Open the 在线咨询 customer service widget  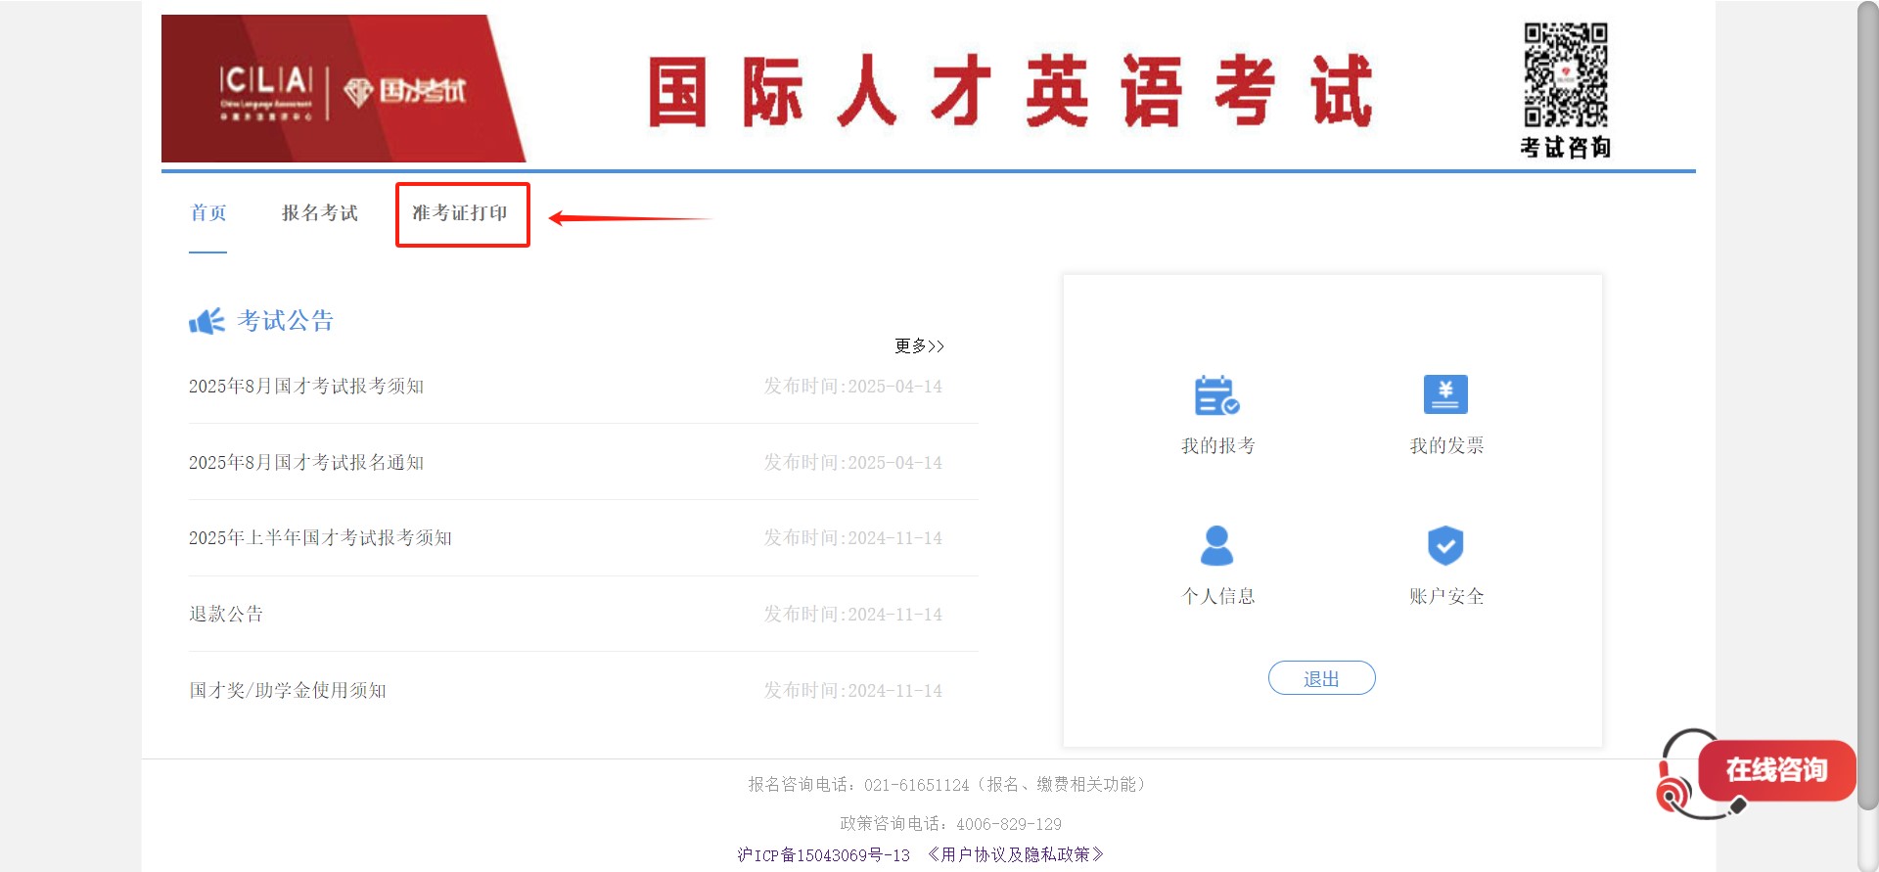[1756, 772]
